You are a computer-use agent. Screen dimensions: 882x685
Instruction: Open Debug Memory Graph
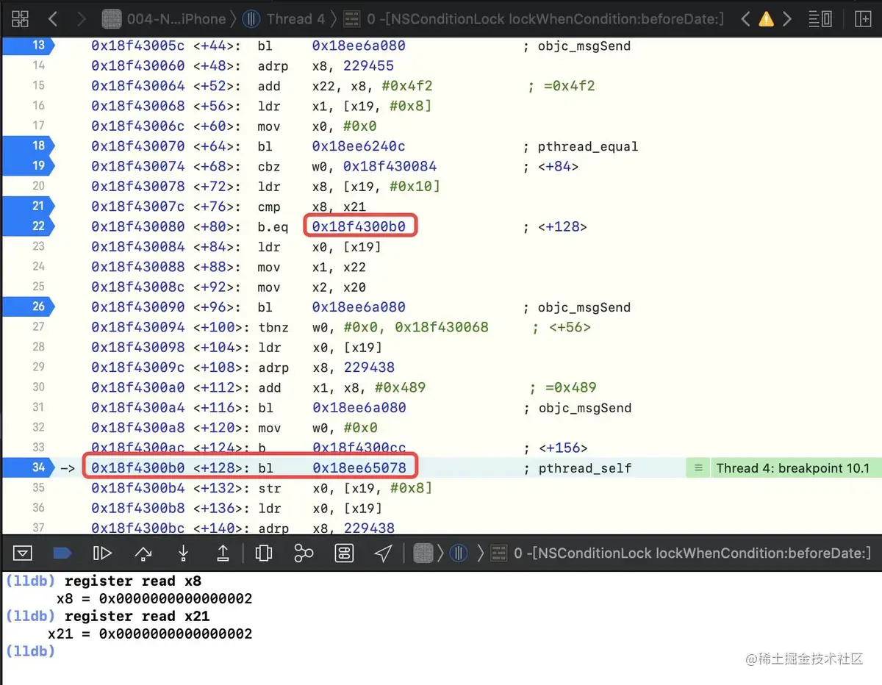(x=304, y=553)
